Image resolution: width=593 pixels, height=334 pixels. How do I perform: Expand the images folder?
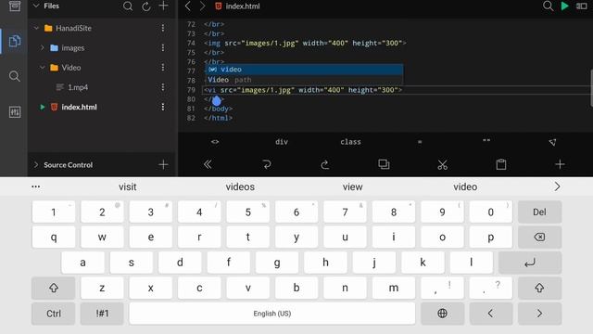point(42,47)
